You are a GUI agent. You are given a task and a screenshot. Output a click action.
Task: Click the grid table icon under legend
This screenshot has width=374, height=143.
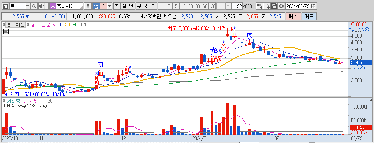(6, 31)
